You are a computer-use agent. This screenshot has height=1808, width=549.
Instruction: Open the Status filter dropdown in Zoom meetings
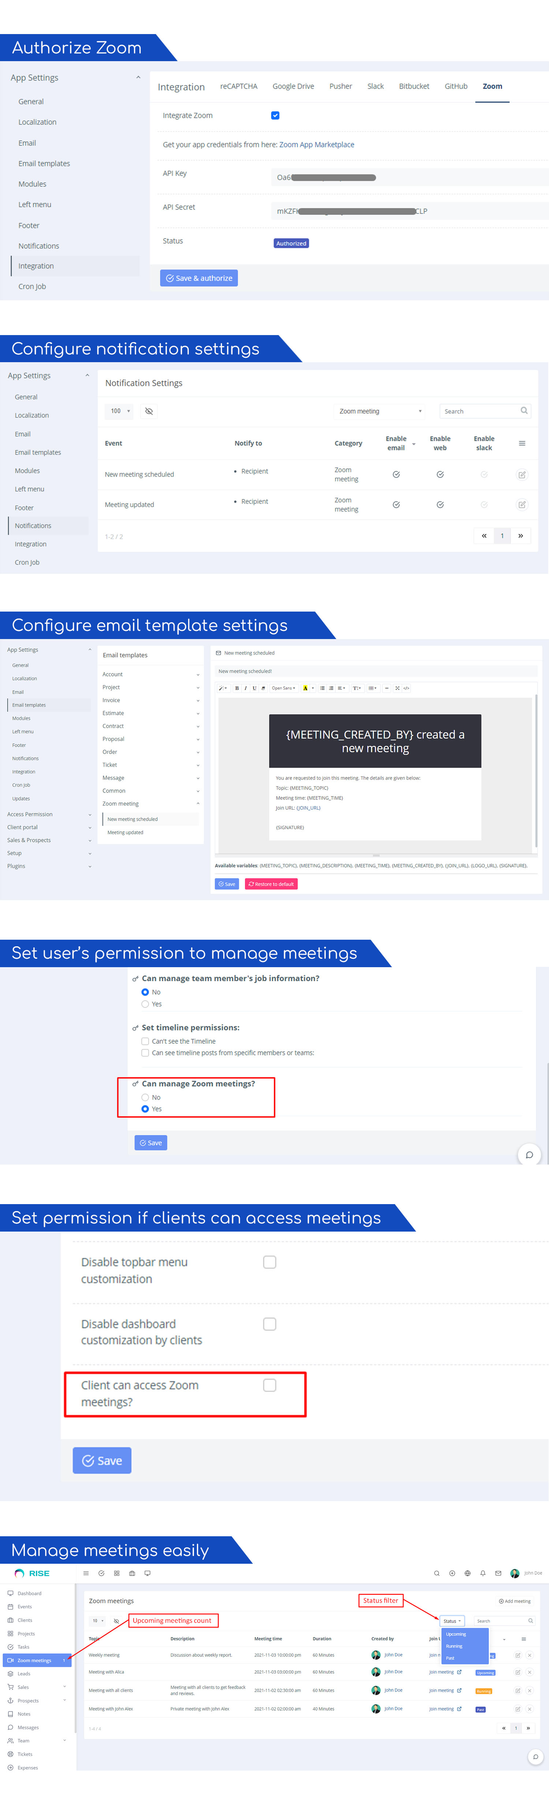point(452,1621)
